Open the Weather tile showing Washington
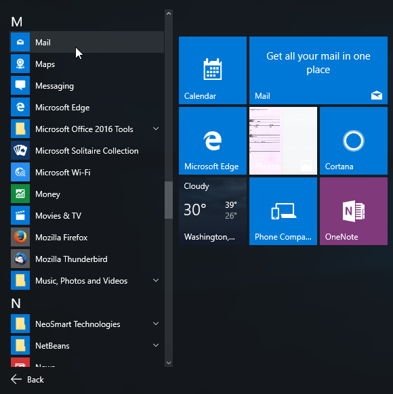 coord(213,211)
